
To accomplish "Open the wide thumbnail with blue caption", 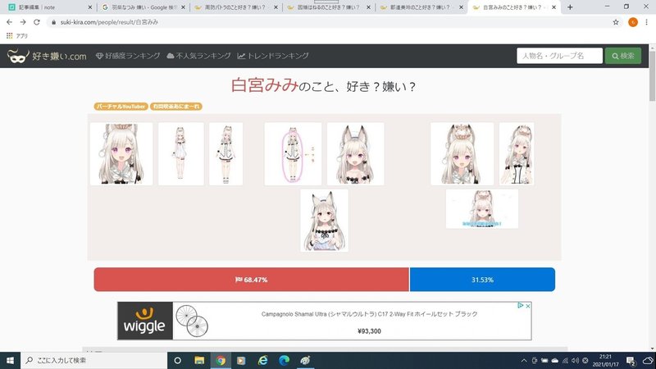I will 482,209.
